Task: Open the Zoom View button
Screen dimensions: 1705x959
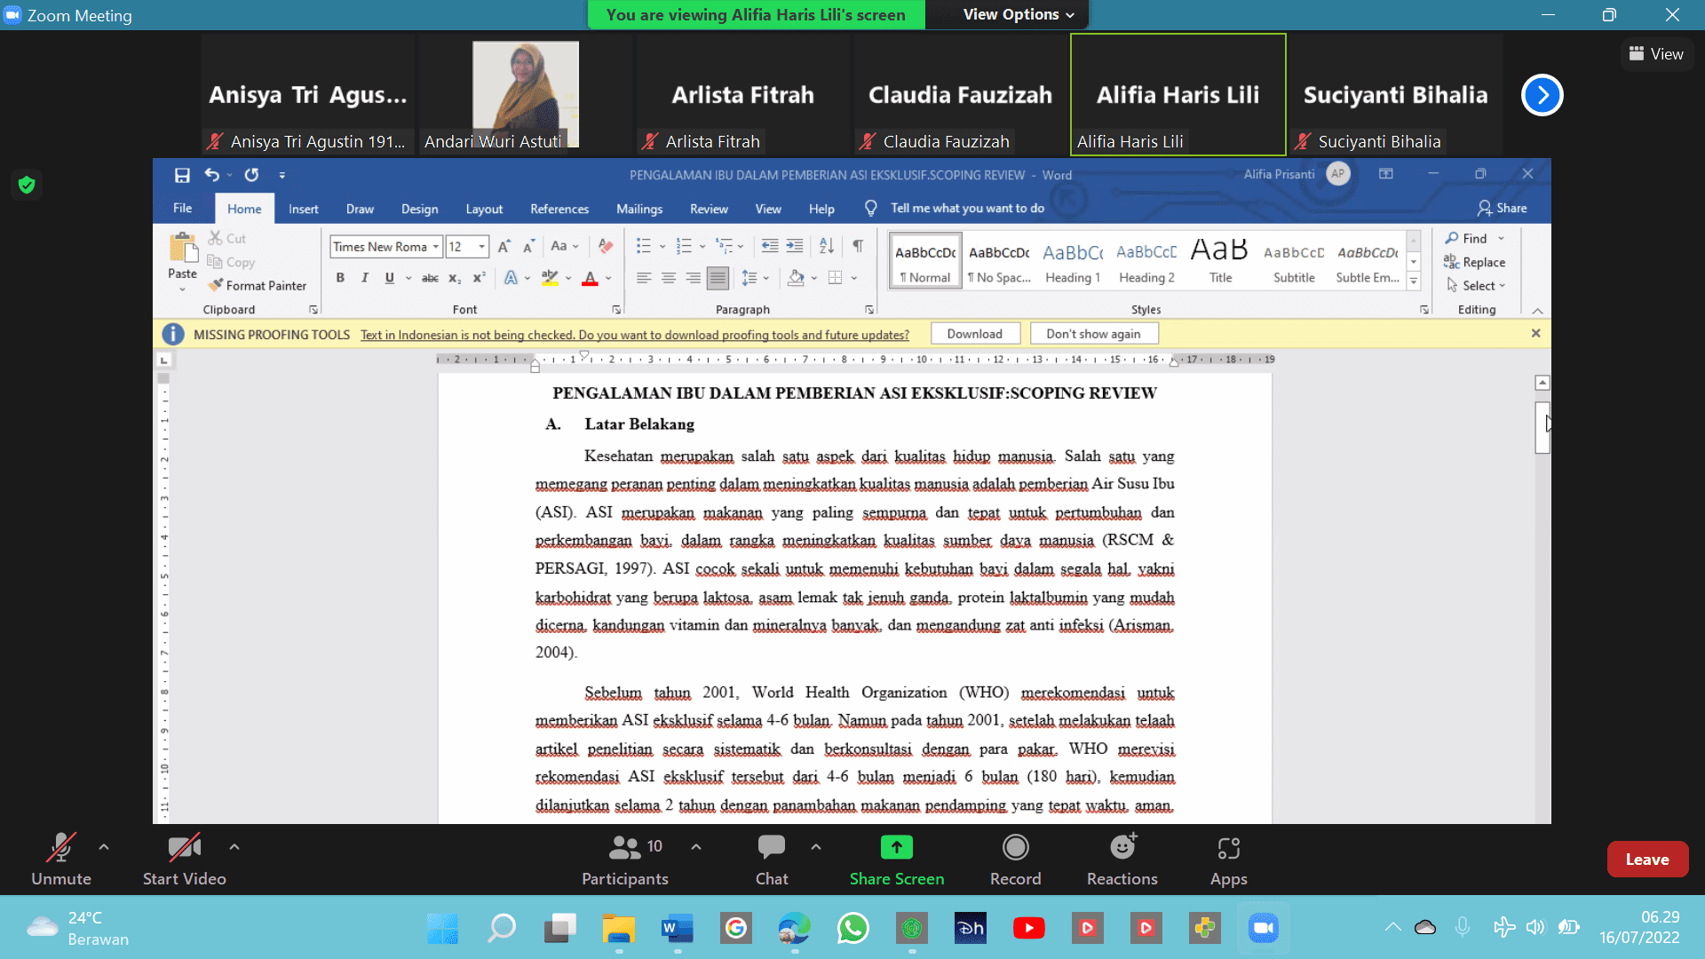Action: coord(1655,54)
